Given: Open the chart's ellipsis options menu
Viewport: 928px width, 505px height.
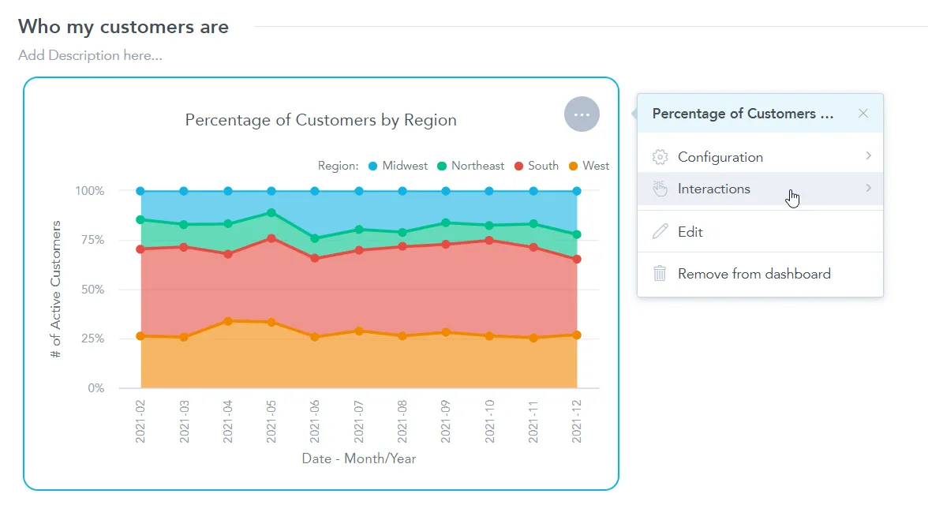Looking at the screenshot, I should click(x=582, y=114).
